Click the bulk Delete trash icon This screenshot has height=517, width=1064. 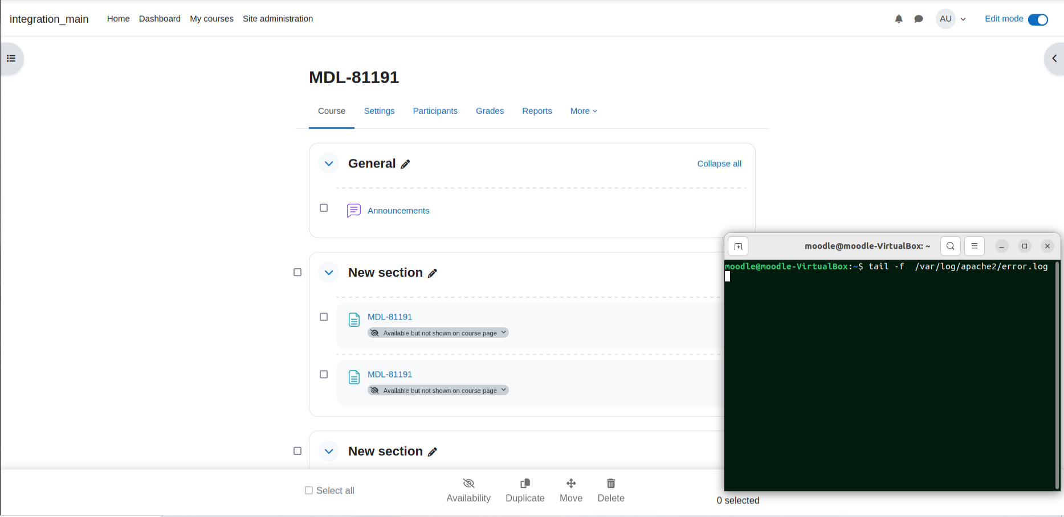tap(611, 483)
